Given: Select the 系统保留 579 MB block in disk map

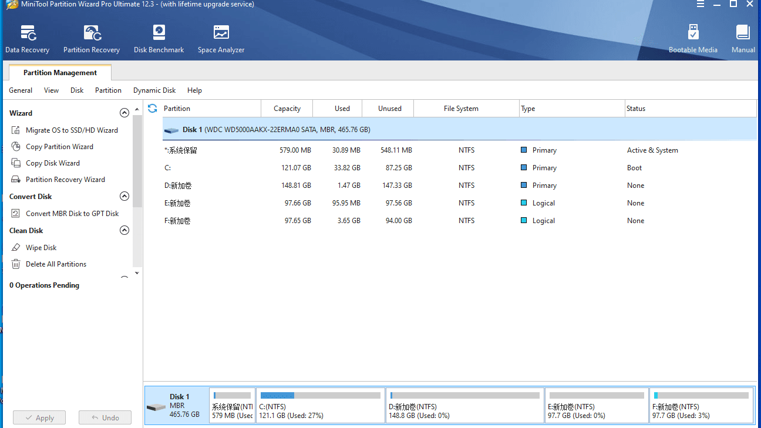Looking at the screenshot, I should click(x=233, y=405).
